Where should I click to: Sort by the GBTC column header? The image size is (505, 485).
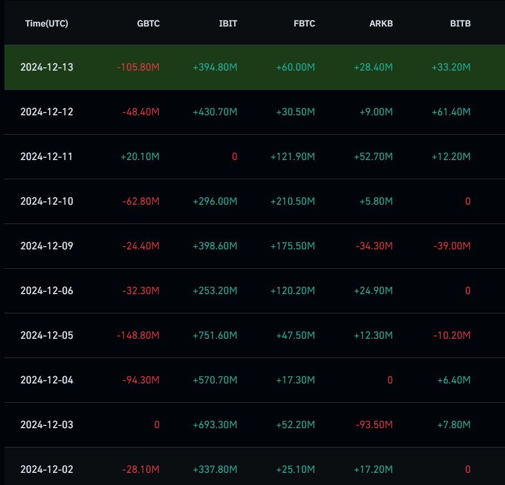[x=148, y=24]
